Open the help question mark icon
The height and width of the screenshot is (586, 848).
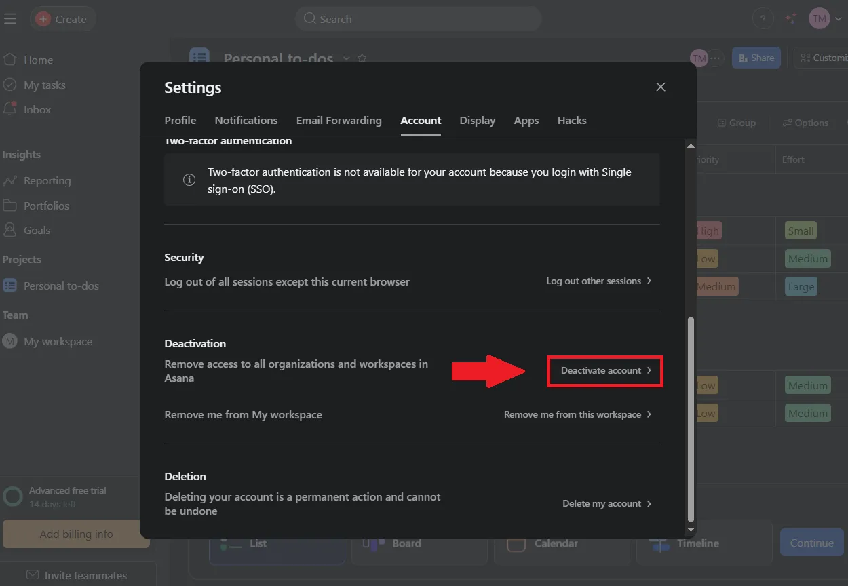[763, 19]
